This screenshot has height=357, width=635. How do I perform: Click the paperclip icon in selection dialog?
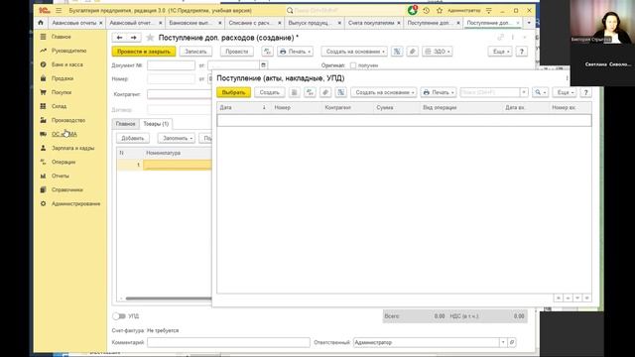click(x=325, y=92)
